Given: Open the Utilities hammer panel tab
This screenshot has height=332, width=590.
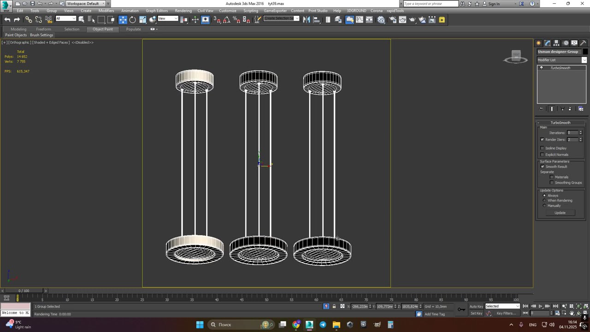Looking at the screenshot, I should (583, 43).
